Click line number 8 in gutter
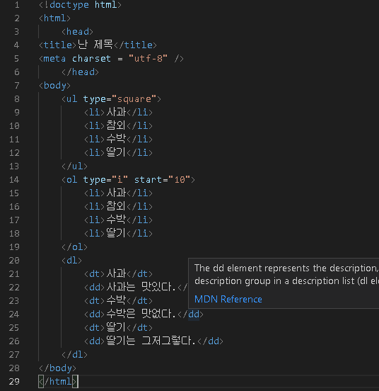Image resolution: width=379 pixels, height=391 pixels. tap(17, 99)
